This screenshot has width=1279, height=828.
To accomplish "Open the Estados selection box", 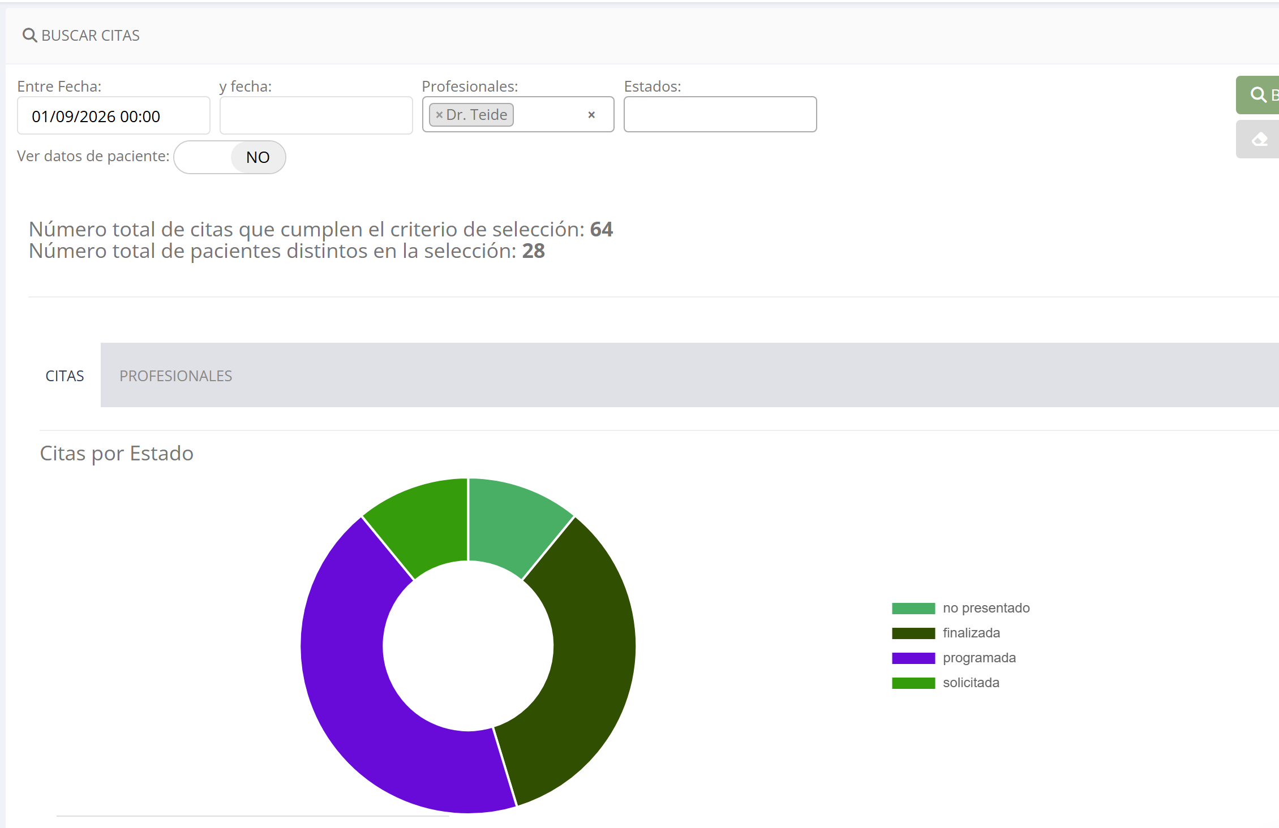I will (x=720, y=114).
